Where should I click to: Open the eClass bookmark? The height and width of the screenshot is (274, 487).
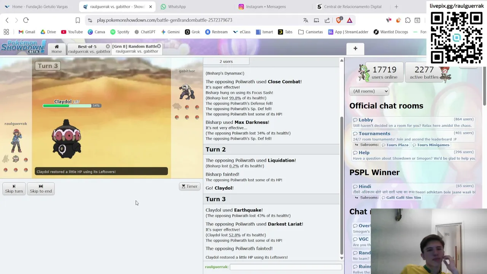tap(242, 32)
